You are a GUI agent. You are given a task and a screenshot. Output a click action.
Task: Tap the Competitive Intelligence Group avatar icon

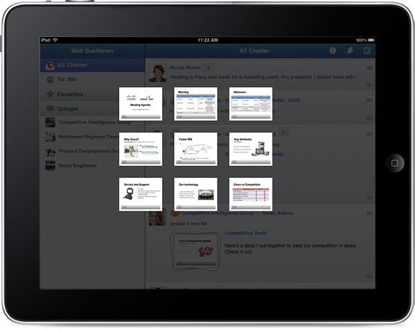point(50,122)
